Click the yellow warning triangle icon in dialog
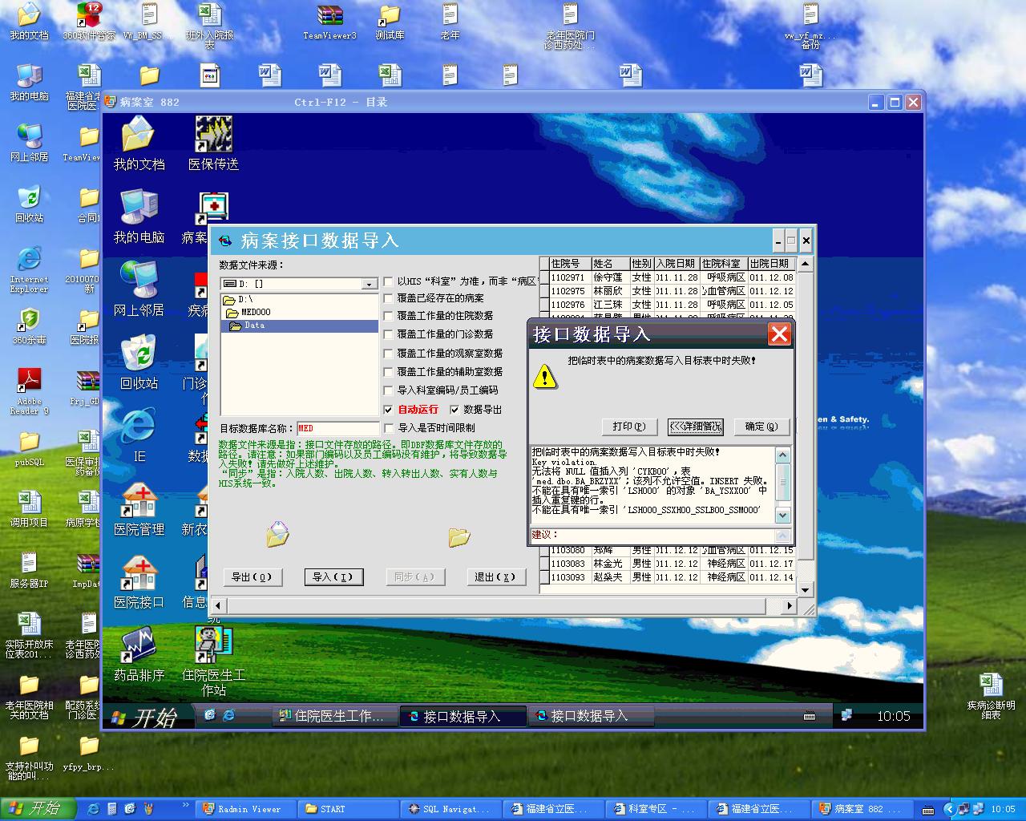Image resolution: width=1026 pixels, height=821 pixels. (544, 376)
